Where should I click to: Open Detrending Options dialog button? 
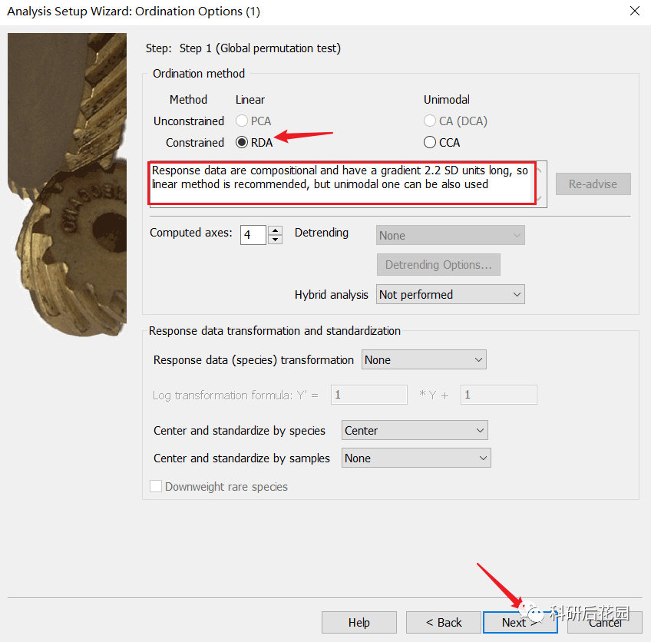click(438, 264)
